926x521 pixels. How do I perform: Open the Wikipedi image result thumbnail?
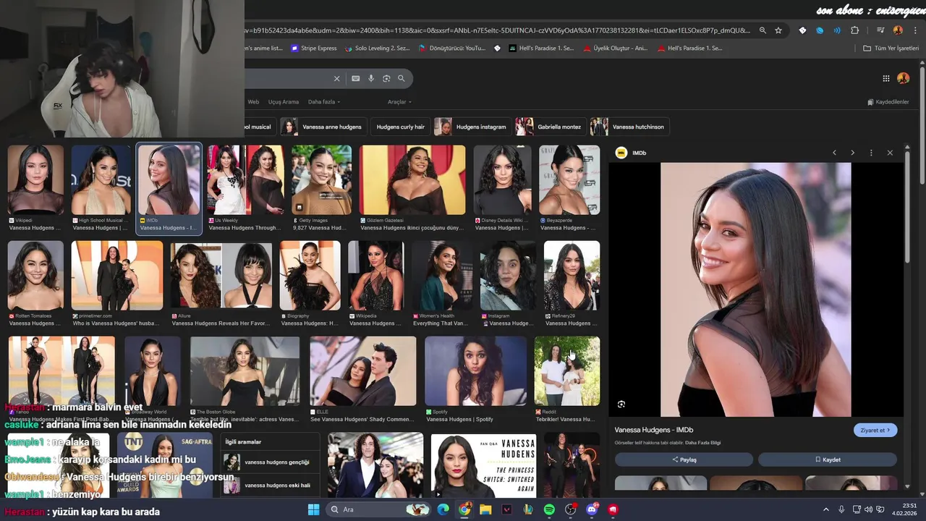pyautogui.click(x=35, y=179)
